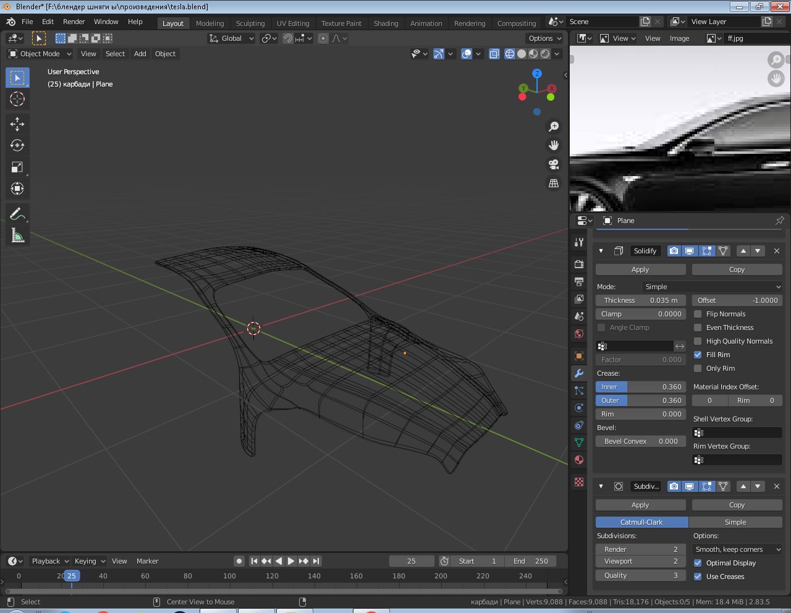Switch to the UV Editing workspace tab
Screen dimensions: 791x613
293,23
